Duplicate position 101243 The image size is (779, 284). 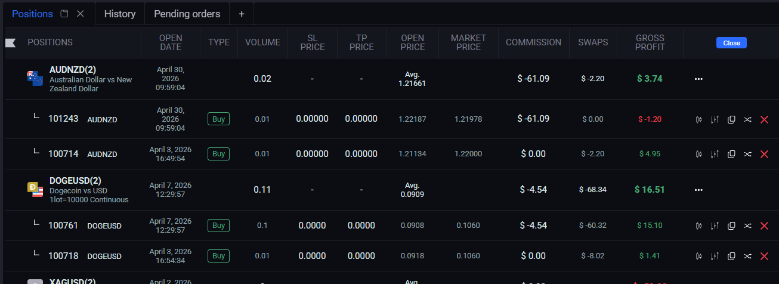coord(731,119)
